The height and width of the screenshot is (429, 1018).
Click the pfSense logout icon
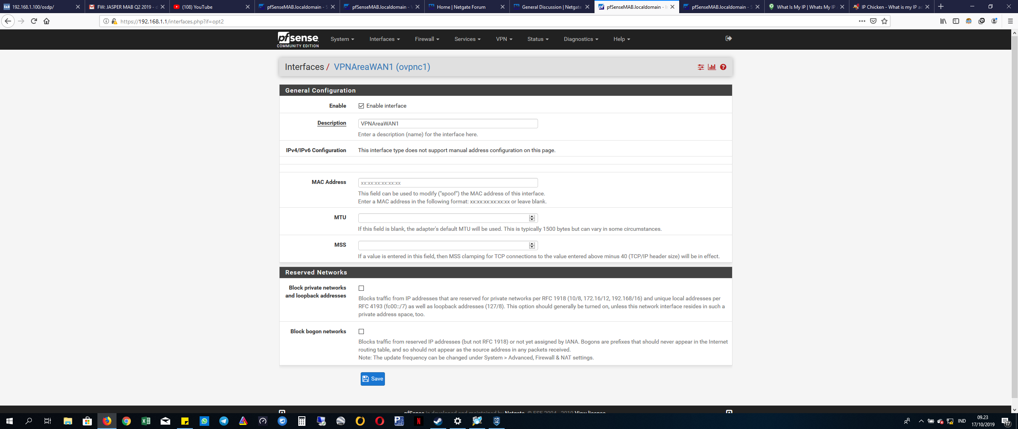coord(729,39)
